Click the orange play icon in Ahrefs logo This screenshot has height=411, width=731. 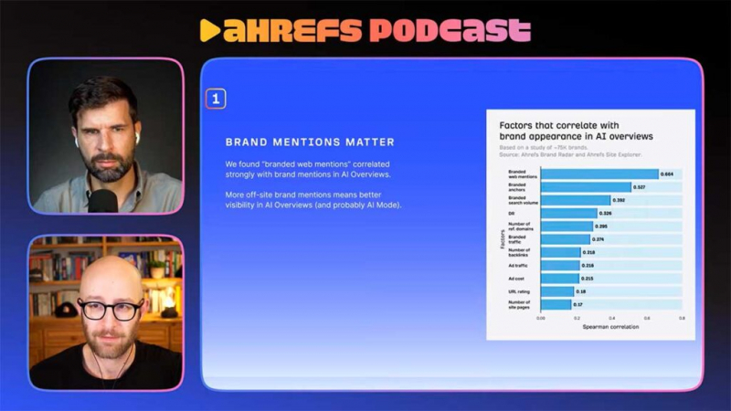[209, 30]
